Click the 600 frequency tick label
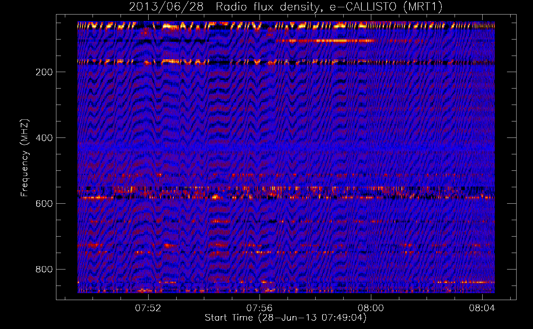533x329 pixels. click(x=44, y=204)
